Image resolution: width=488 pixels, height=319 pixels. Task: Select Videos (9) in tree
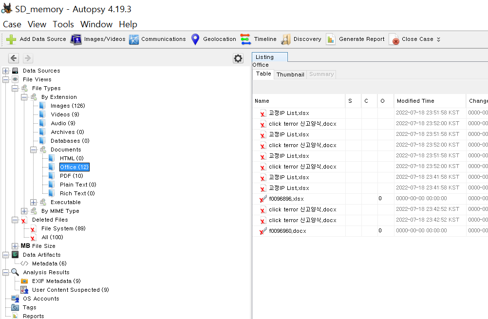[x=65, y=114]
